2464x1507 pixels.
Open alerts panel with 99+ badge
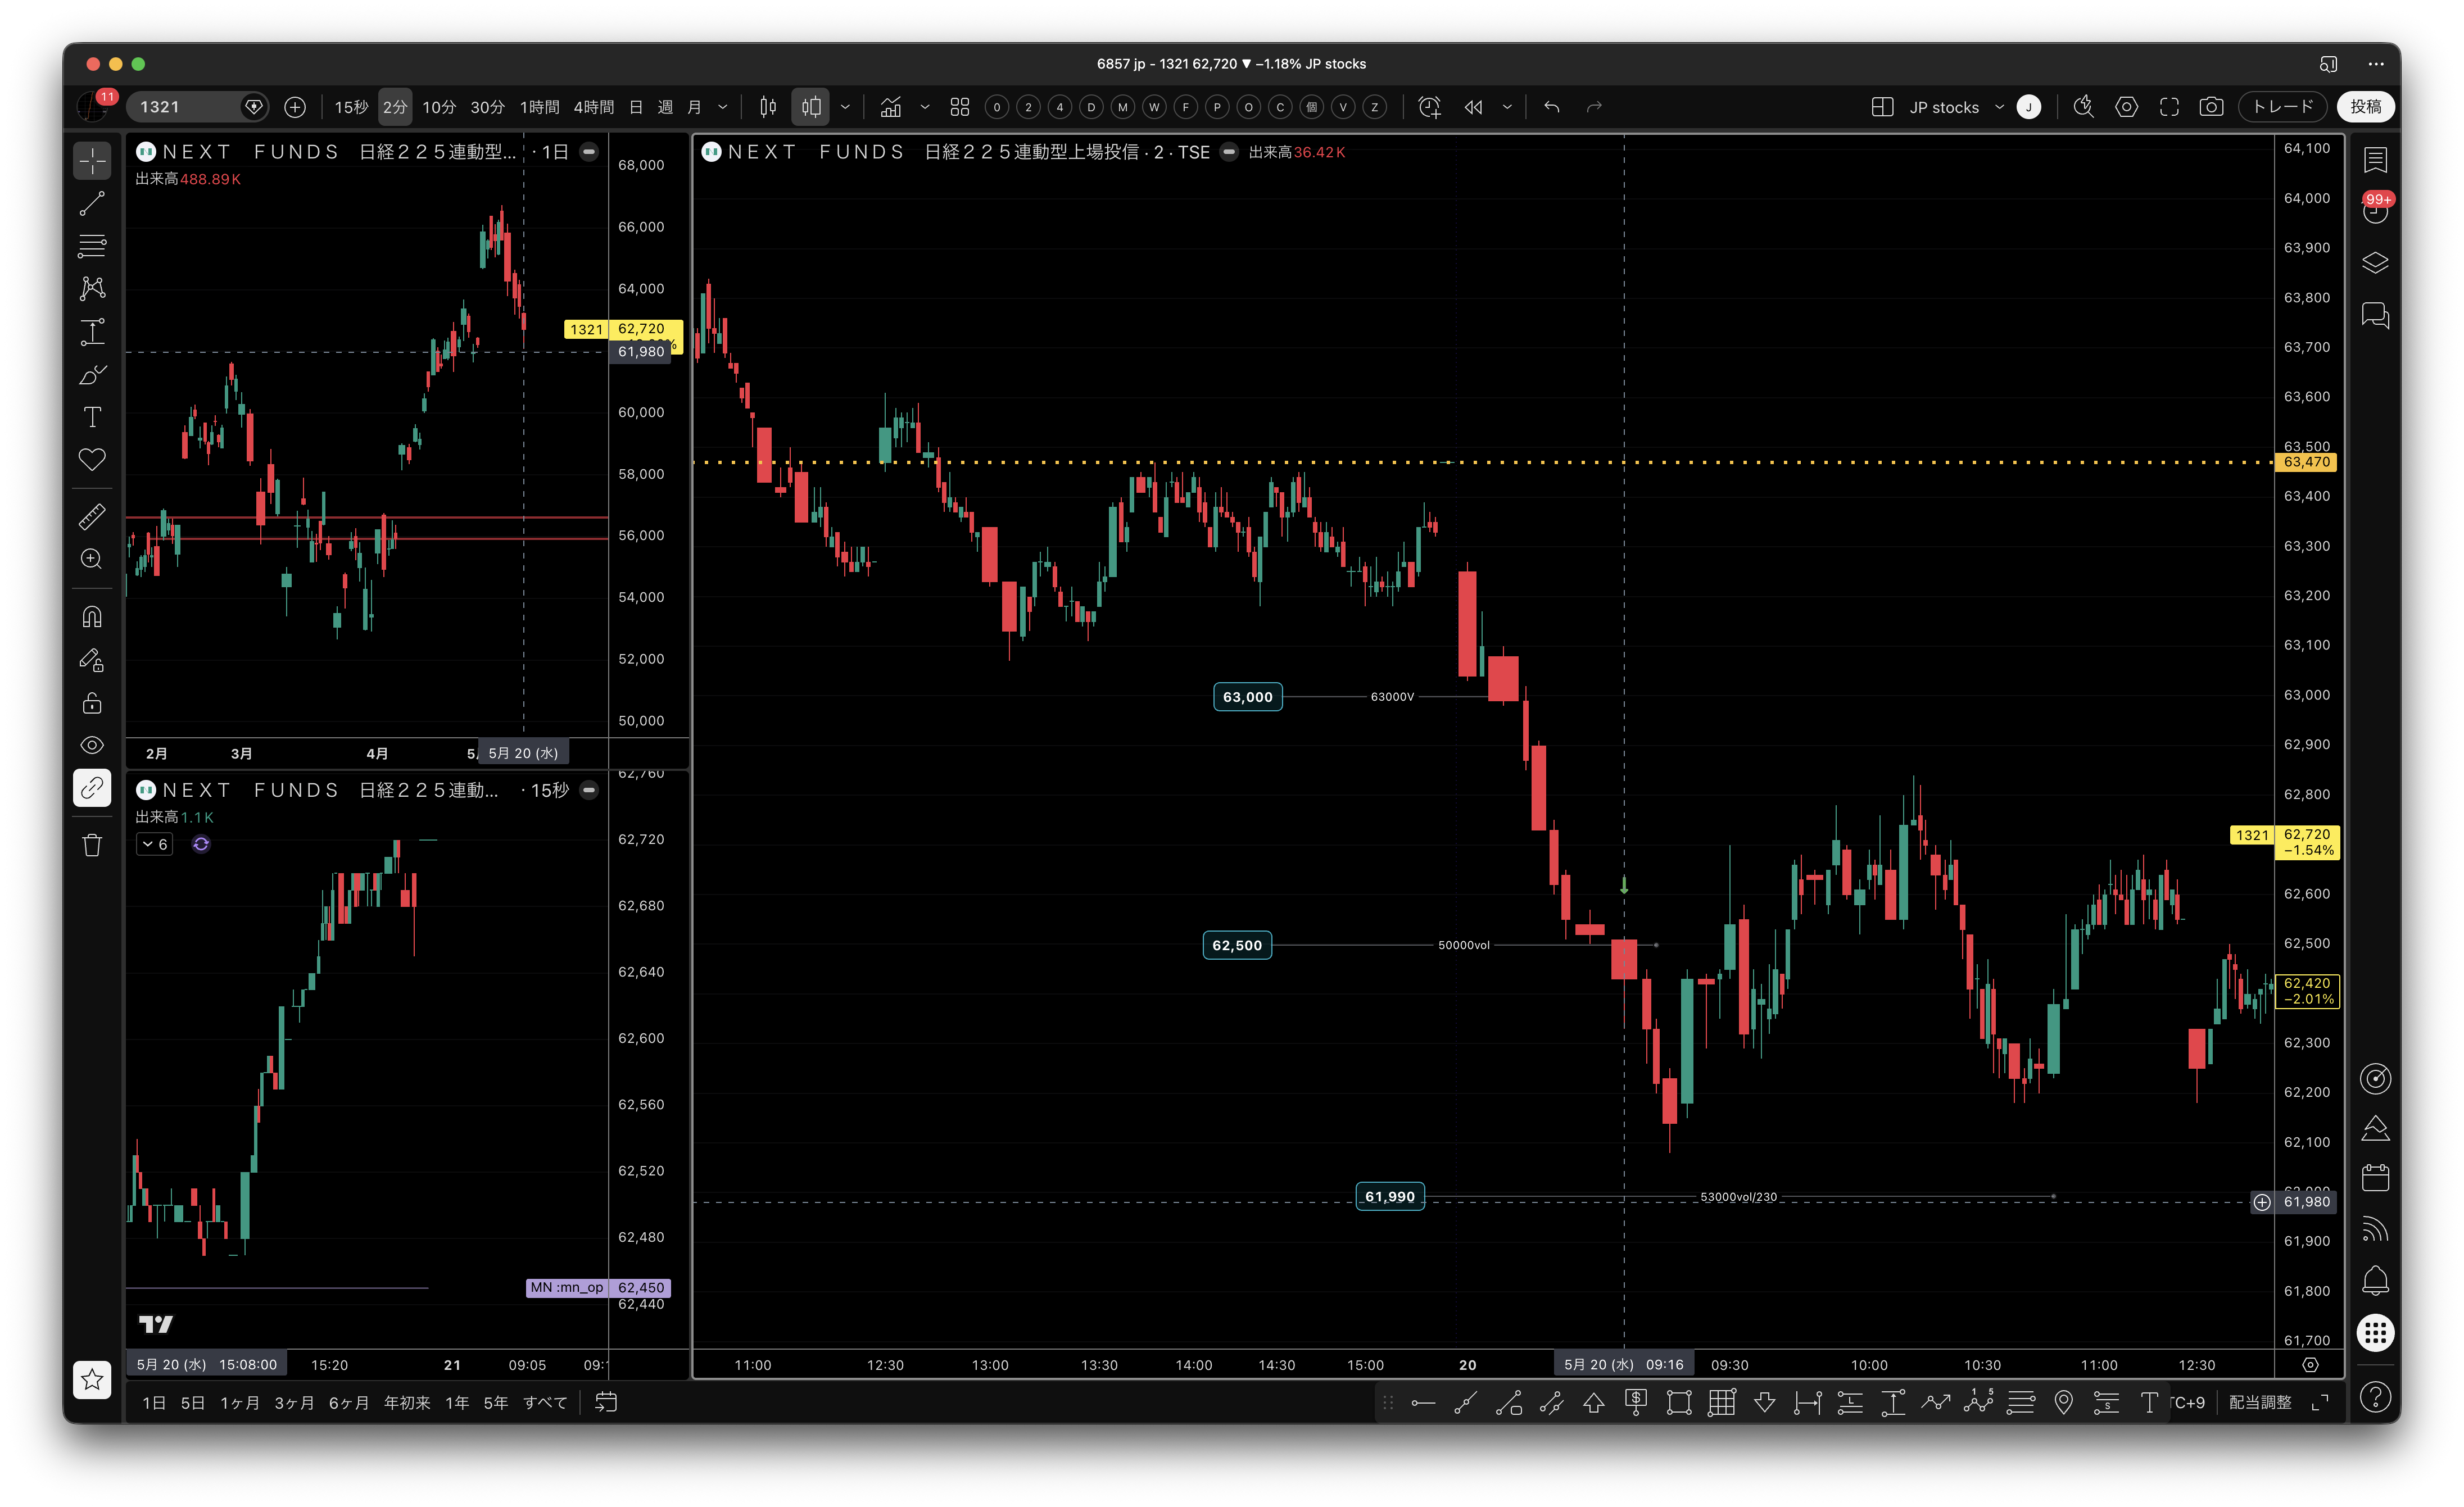(2376, 208)
